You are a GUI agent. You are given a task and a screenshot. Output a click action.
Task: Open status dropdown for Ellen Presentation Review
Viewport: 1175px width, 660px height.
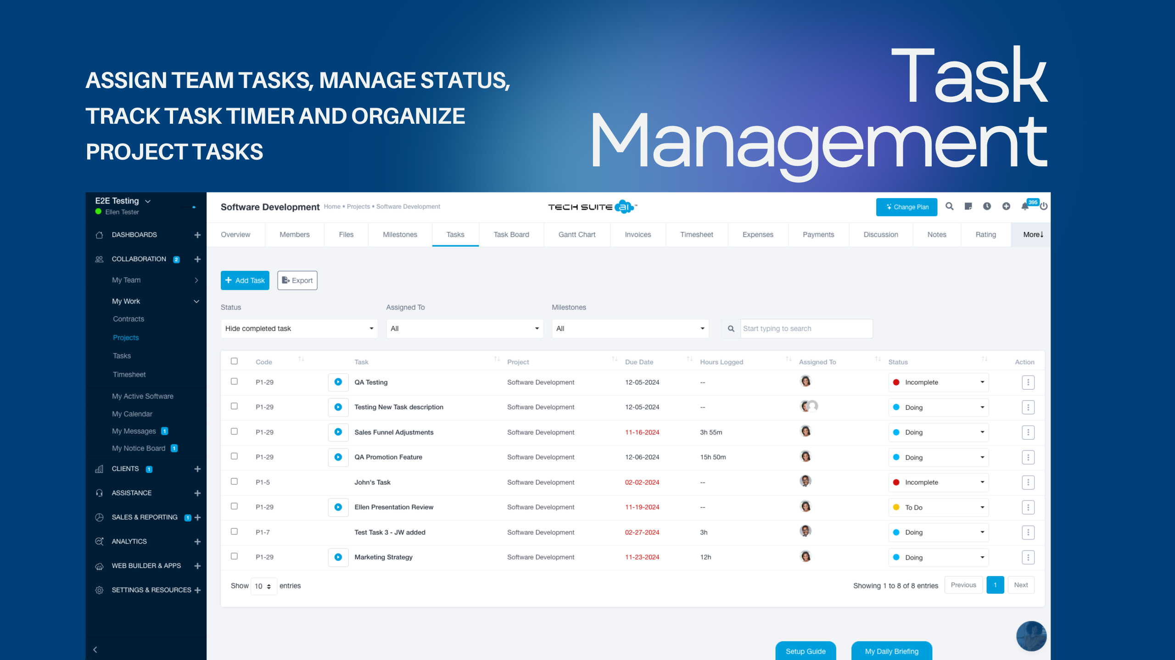[x=938, y=507]
